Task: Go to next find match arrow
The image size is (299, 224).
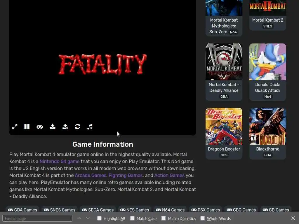Action: pos(88,218)
